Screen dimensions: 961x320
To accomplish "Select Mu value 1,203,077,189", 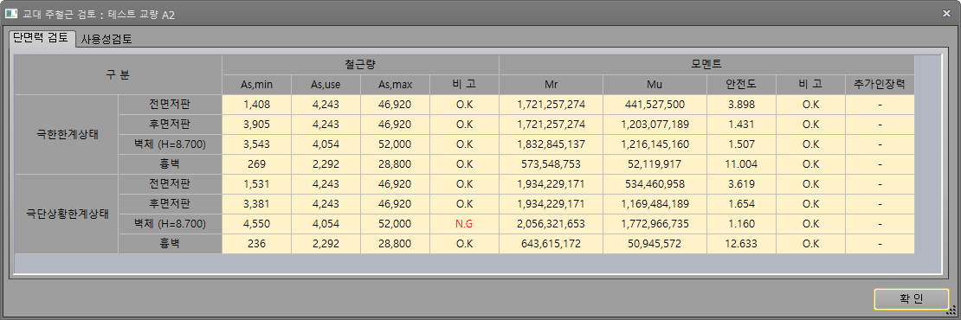I will coord(655,125).
